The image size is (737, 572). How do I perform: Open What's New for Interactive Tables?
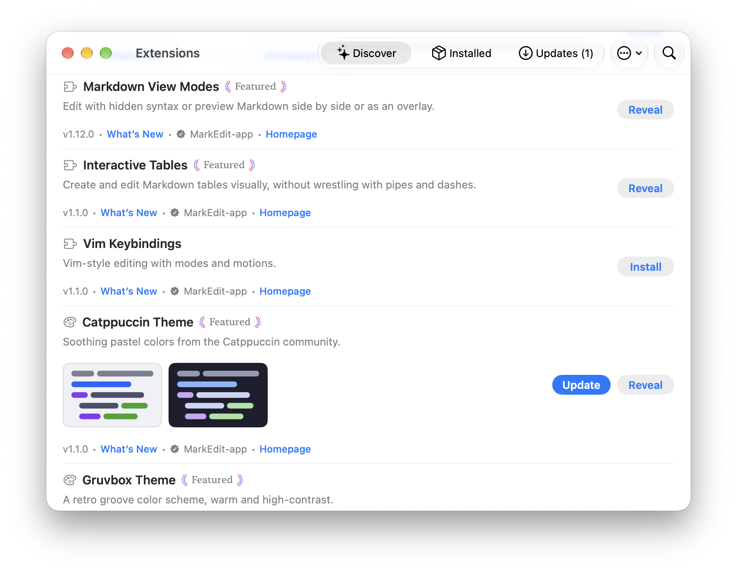pos(129,212)
